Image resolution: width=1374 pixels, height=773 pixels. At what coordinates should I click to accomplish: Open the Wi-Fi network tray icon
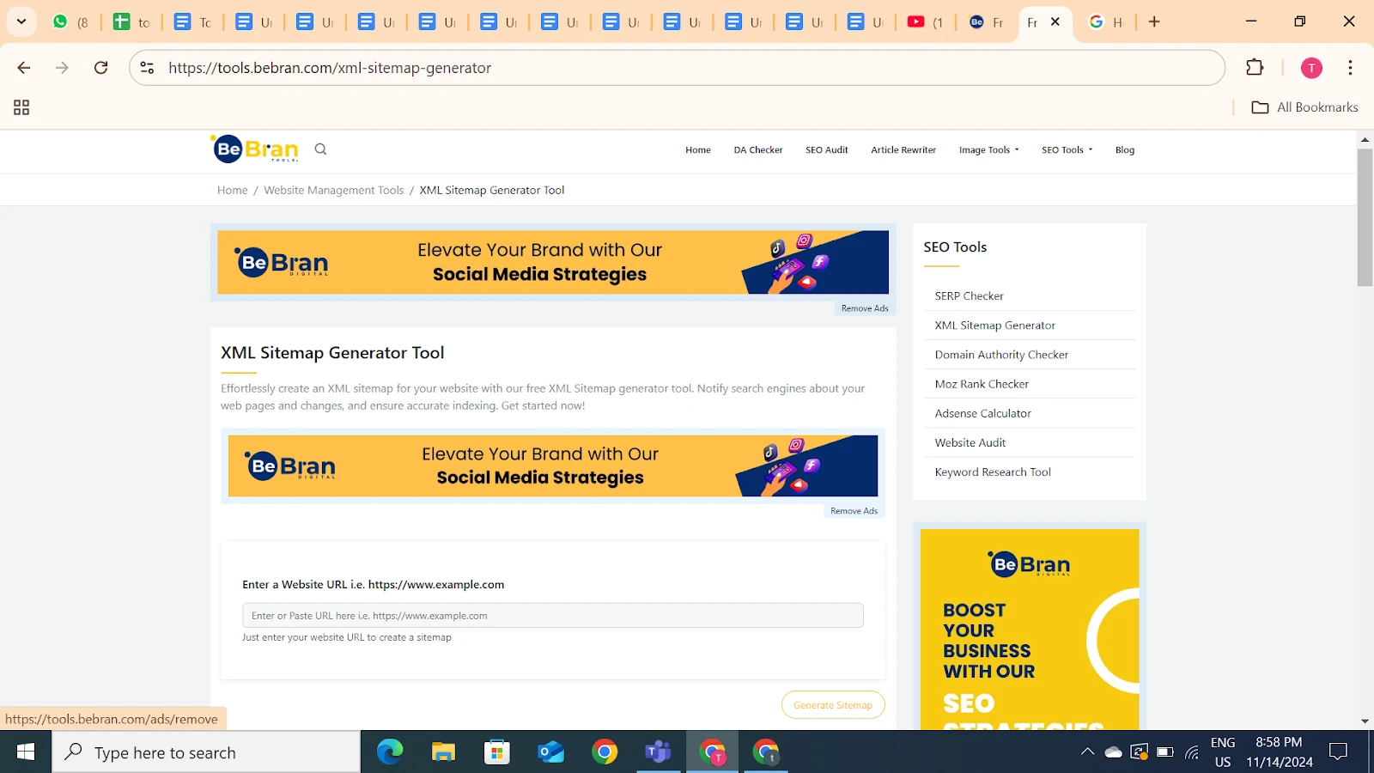click(x=1192, y=752)
